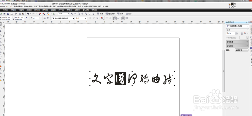Toggle Bold in property bar
This screenshot has height=116, width=252.
[x=90, y=18]
